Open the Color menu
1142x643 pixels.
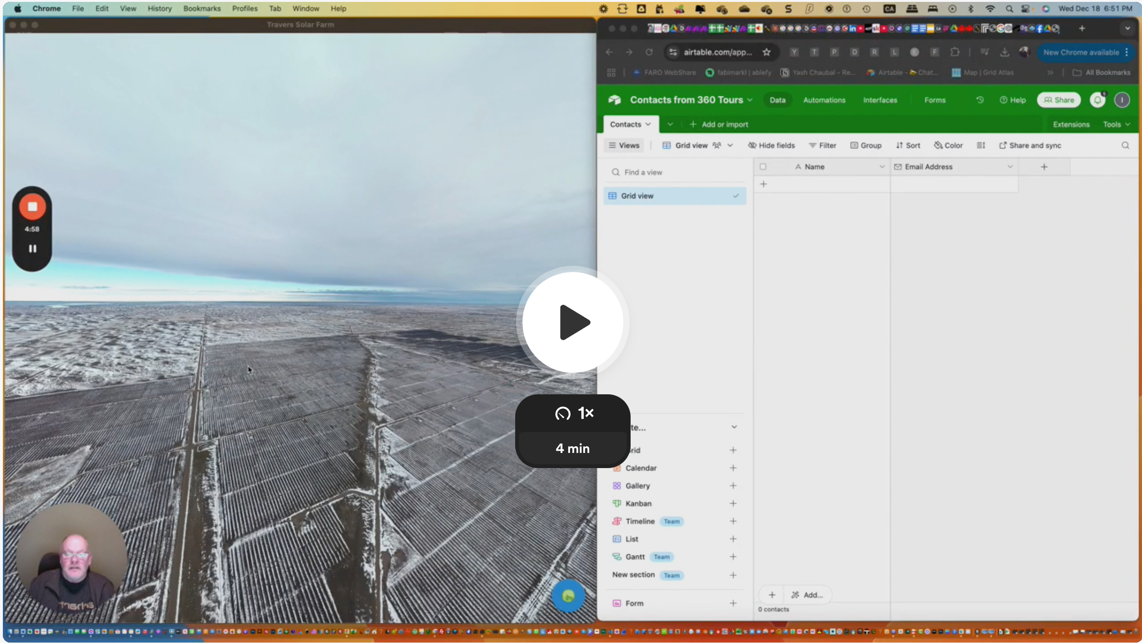949,145
